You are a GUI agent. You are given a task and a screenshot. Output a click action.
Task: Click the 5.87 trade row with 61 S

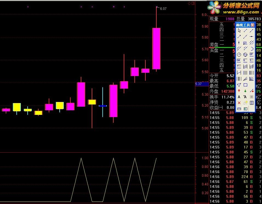point(235,182)
